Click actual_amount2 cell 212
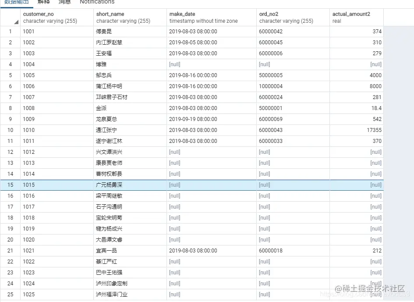The image size is (414, 302). point(357,250)
